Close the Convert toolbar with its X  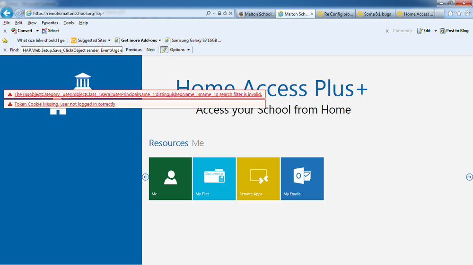pyautogui.click(x=5, y=31)
